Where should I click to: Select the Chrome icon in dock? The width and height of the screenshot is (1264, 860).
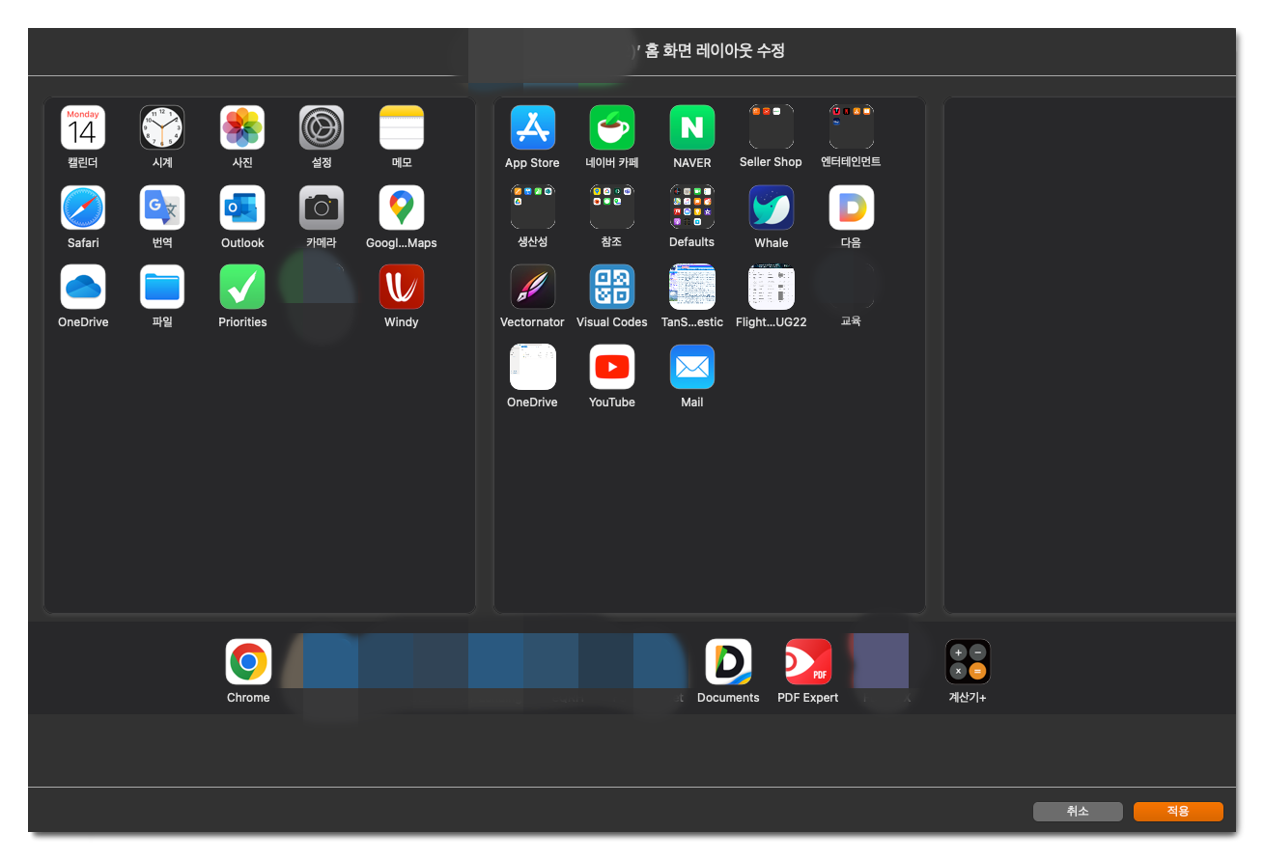click(248, 662)
